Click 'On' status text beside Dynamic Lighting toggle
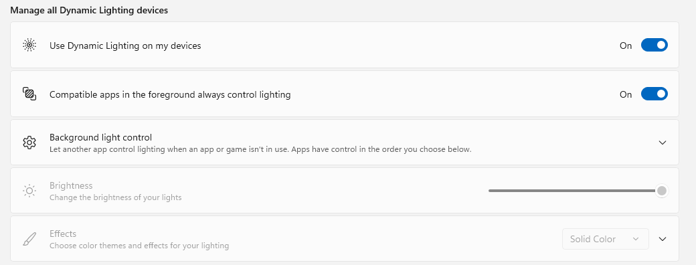This screenshot has height=265, width=696. click(x=626, y=46)
